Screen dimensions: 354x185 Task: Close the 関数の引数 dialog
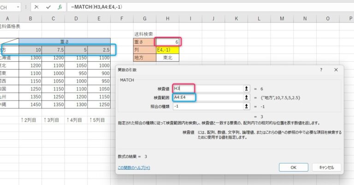click(336, 70)
